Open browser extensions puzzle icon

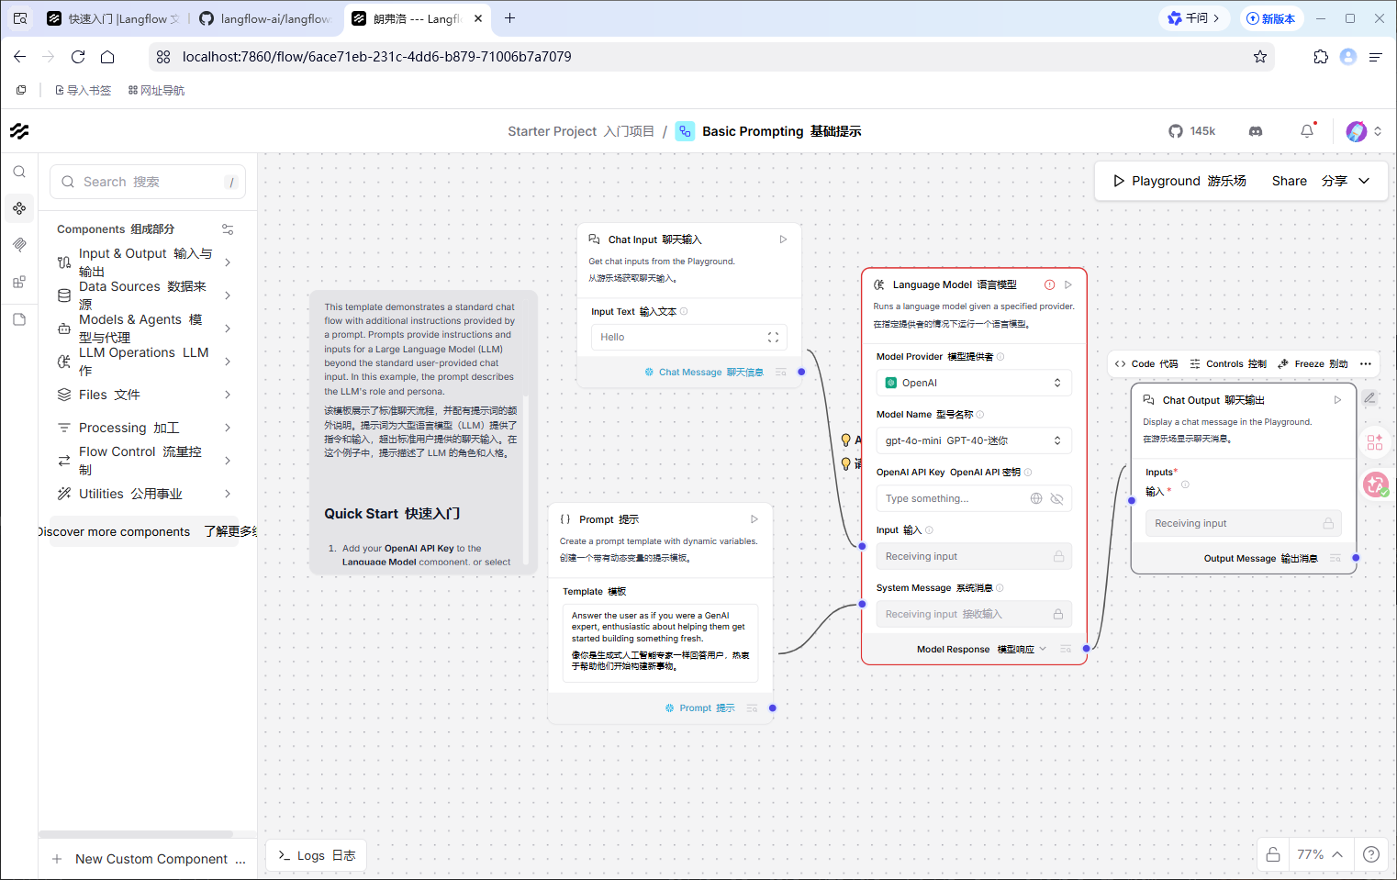(1321, 57)
